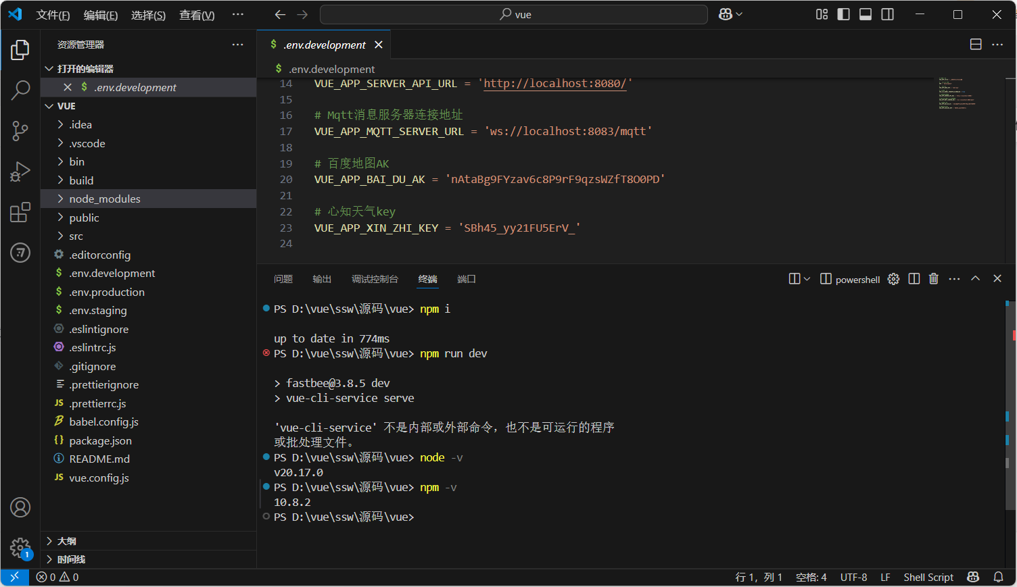Split the terminal panel
The image size is (1017, 587).
coord(914,279)
